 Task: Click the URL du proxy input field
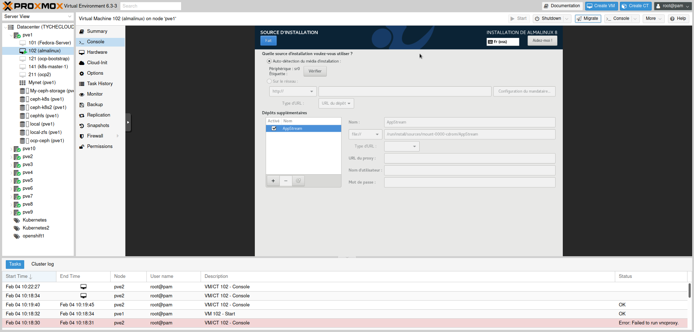coord(470,158)
